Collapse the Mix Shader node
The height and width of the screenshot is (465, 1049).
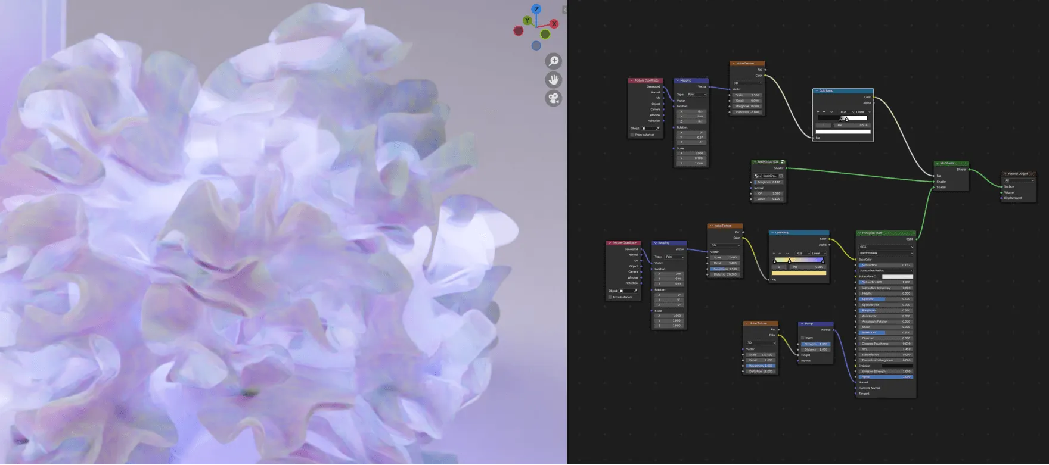pos(938,163)
